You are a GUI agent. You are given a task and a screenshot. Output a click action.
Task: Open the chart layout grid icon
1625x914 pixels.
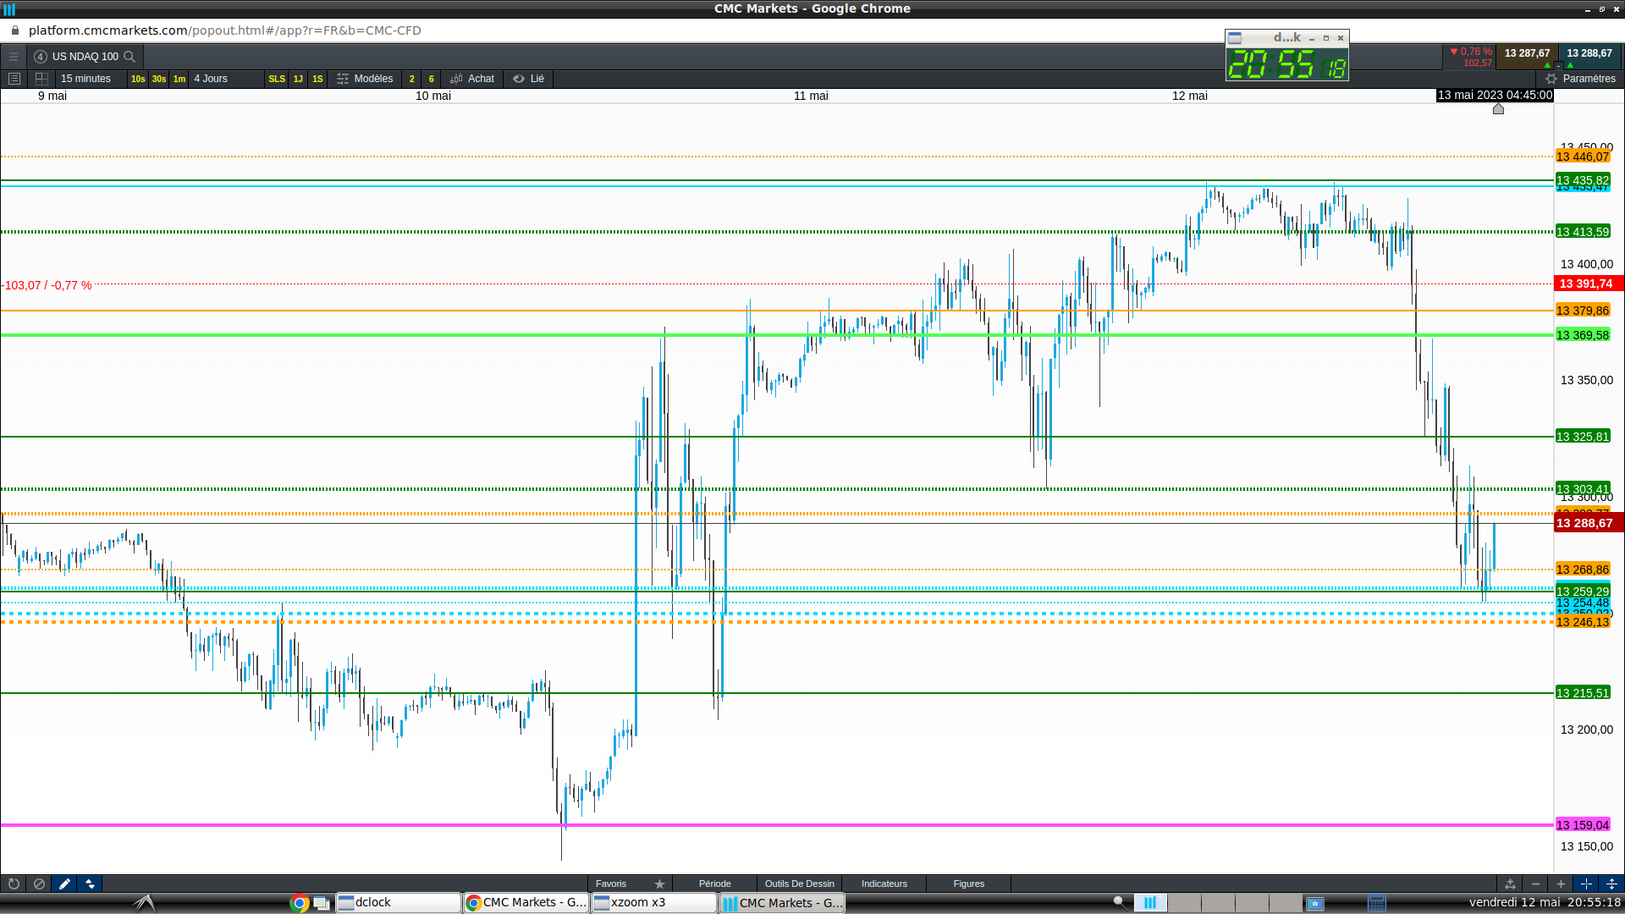(41, 79)
